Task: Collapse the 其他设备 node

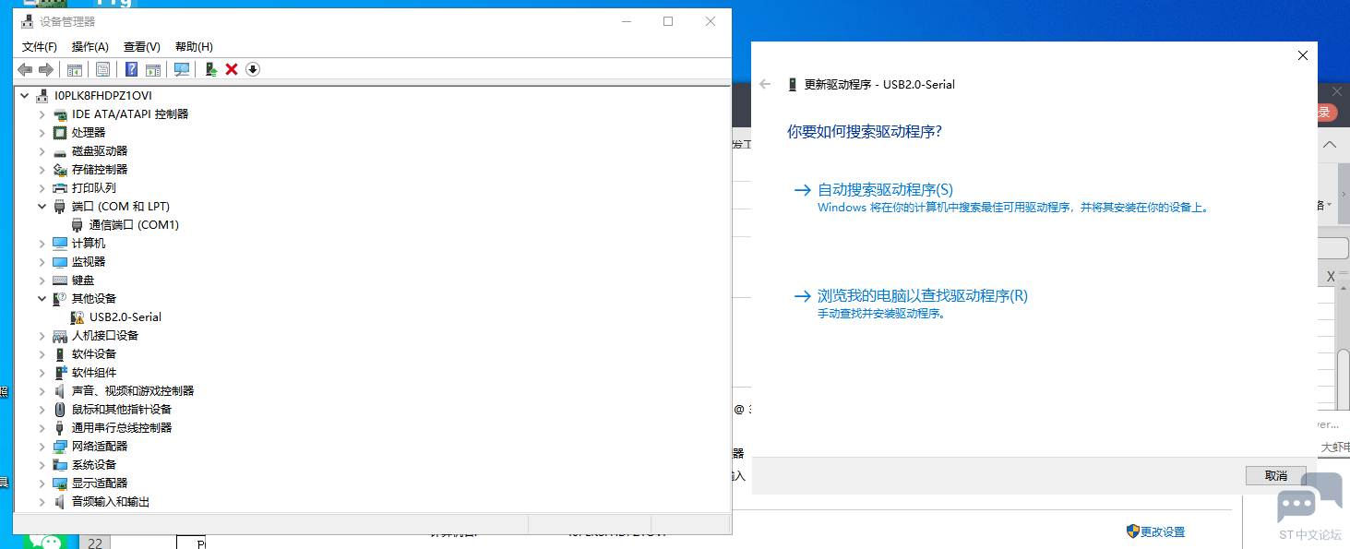Action: (42, 299)
